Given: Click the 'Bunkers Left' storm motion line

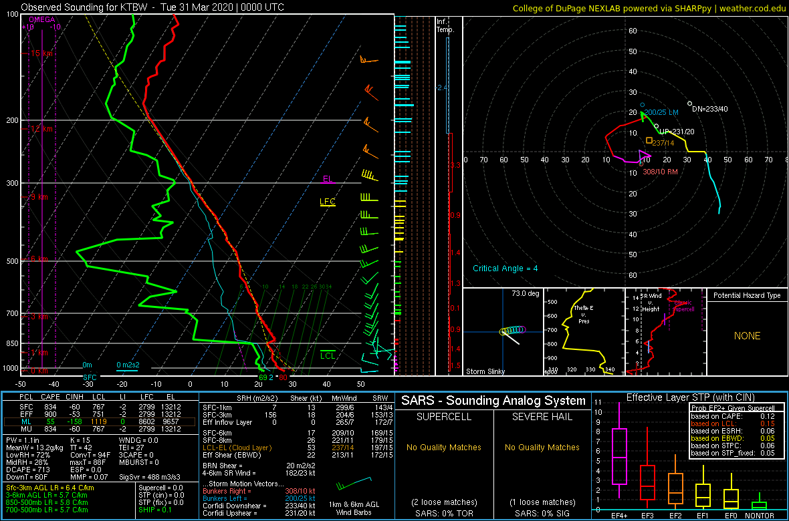Looking at the screenshot, I should tap(259, 498).
